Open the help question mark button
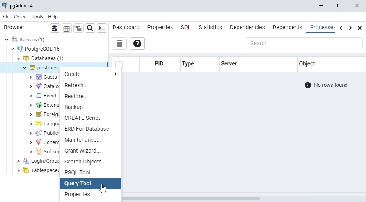The image size is (366, 202). [137, 44]
